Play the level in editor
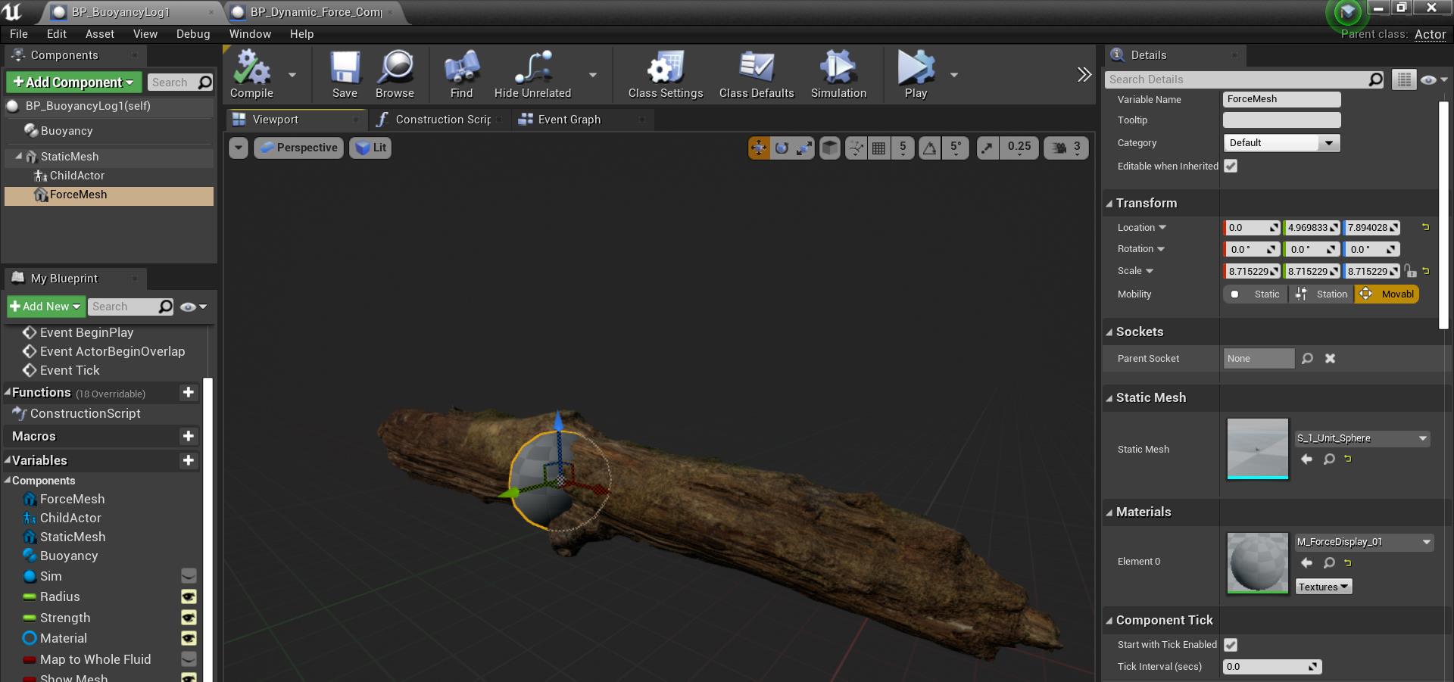 tap(916, 74)
